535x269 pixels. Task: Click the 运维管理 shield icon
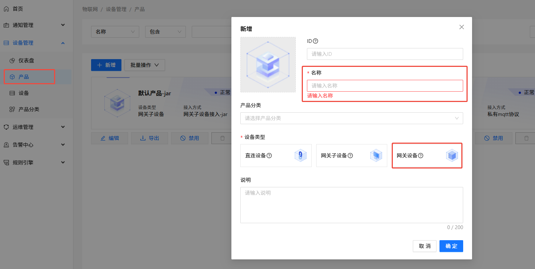coord(6,127)
